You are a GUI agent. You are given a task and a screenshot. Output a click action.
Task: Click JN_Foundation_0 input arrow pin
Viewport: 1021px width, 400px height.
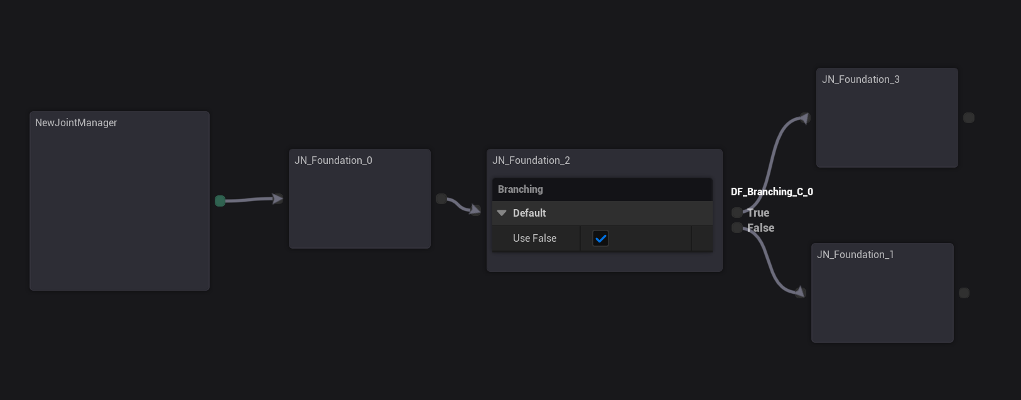278,199
